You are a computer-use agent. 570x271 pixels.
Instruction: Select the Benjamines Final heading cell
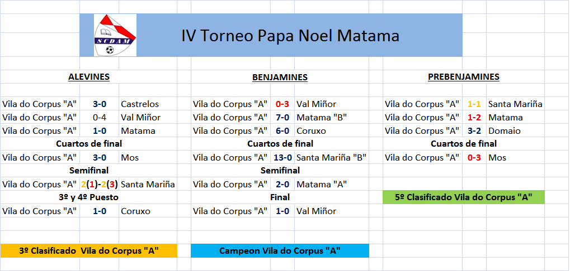[x=280, y=197]
